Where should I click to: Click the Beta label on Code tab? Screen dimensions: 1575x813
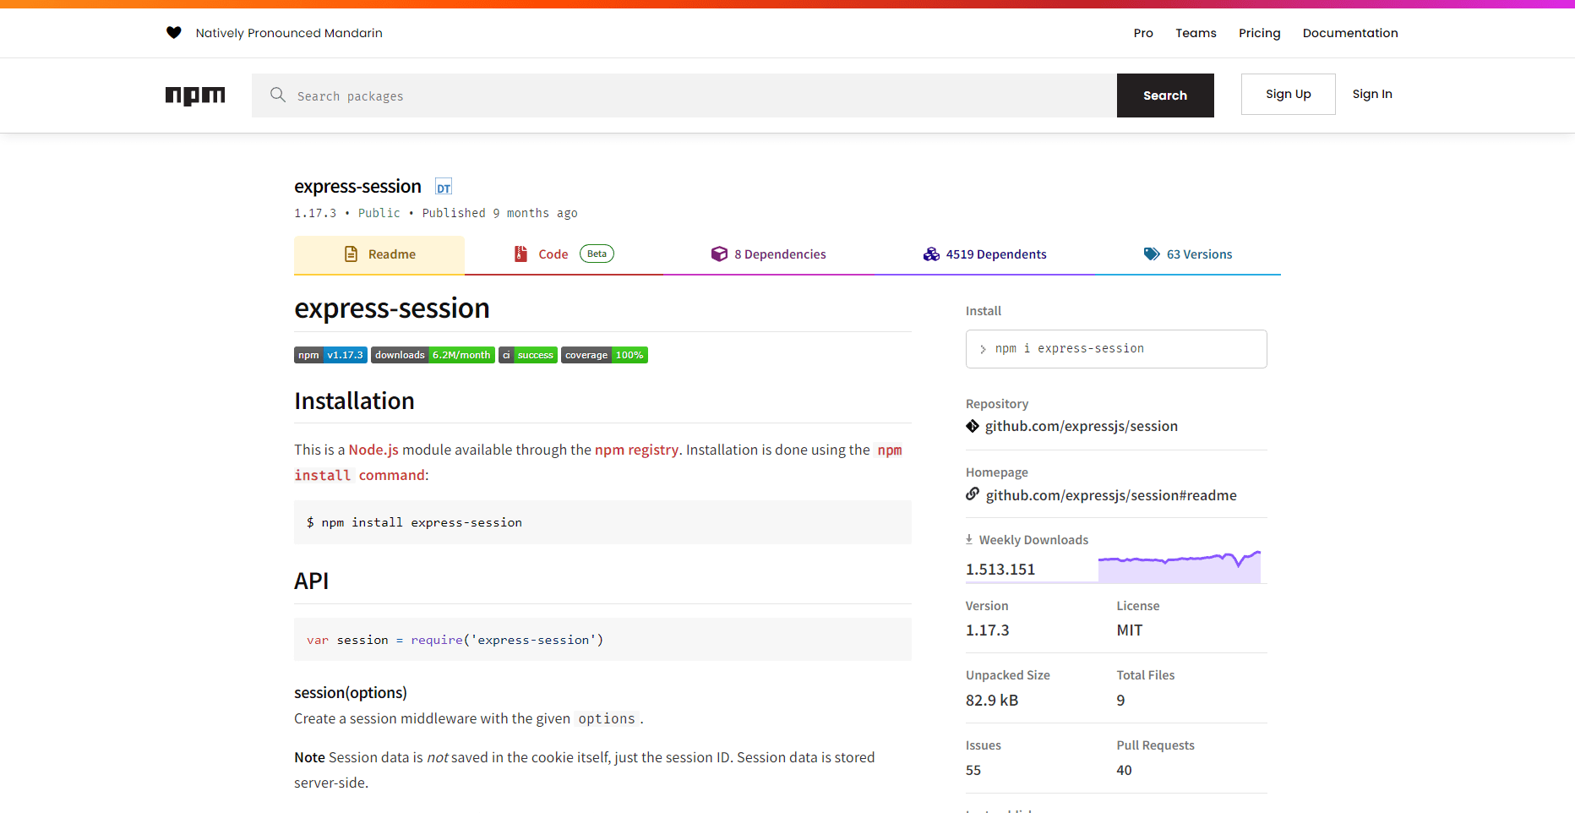[x=597, y=254]
